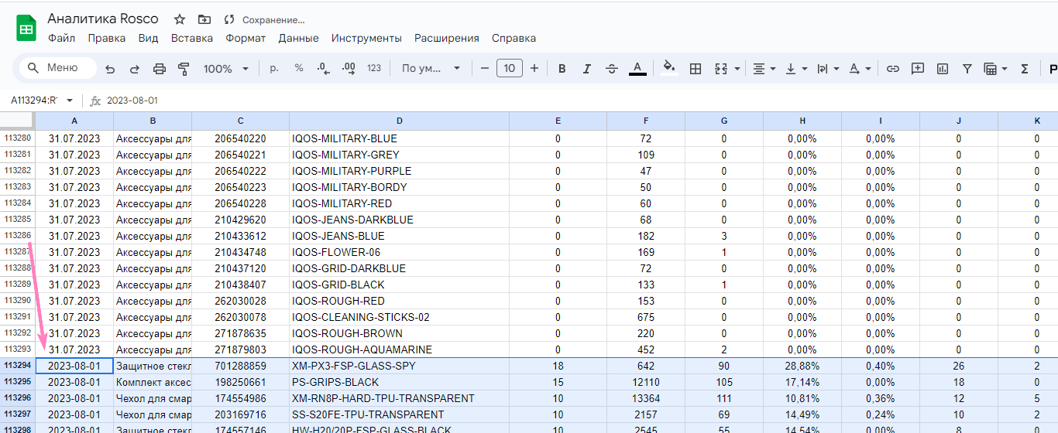Open the Расширения menu
The width and height of the screenshot is (1058, 433).
coord(447,38)
